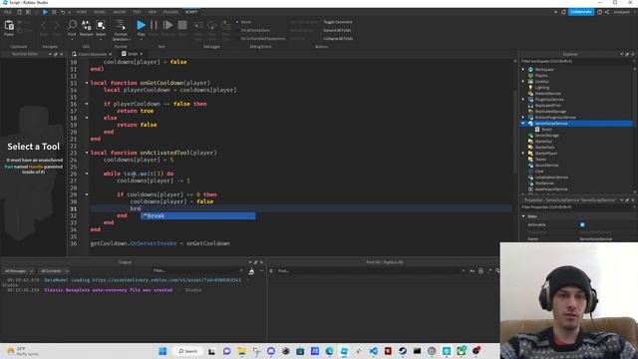Image resolution: width=638 pixels, height=359 pixels.
Task: Open Steam from the taskbar
Action: (403, 351)
